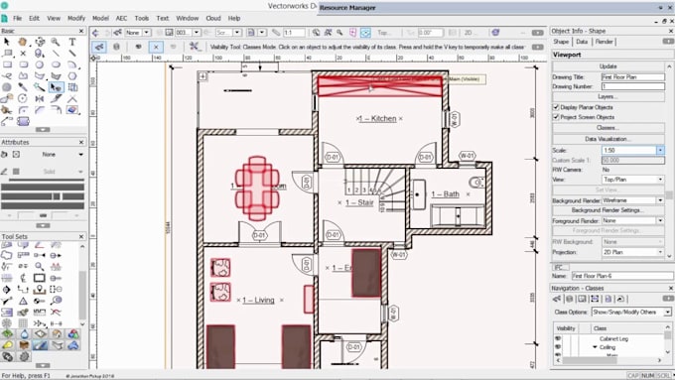Click the Saved Views icon in Navigation palette
Screen dimensions: 675x380
tap(607, 299)
